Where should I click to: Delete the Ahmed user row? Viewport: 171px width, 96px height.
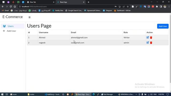pyautogui.click(x=151, y=38)
